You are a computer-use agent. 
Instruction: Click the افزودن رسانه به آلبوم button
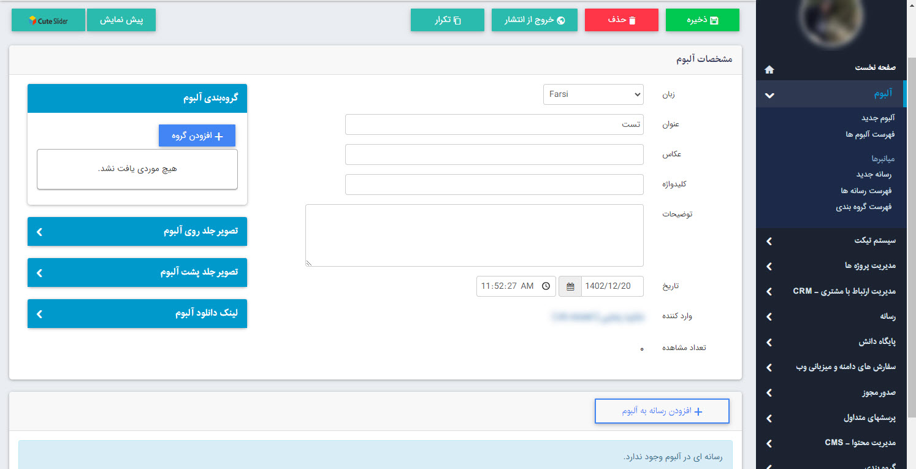662,411
